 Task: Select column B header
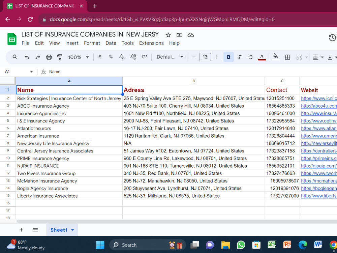pos(194,81)
